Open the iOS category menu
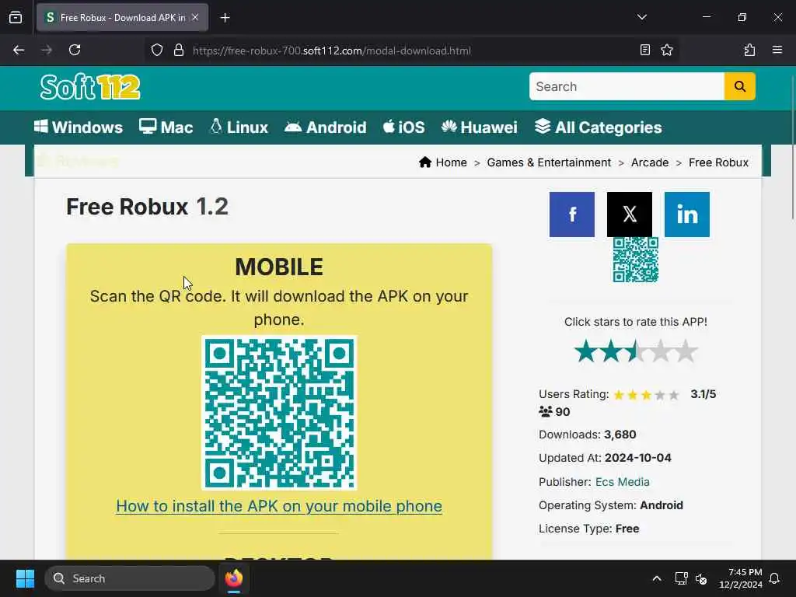796x597 pixels. tap(403, 127)
